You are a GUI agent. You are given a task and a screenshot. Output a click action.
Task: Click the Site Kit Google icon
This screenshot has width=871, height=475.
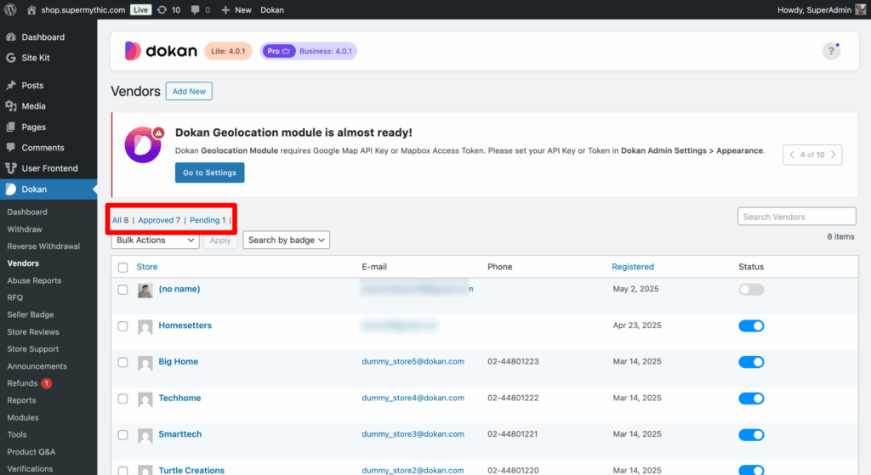click(10, 58)
